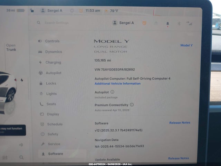Tap the equalizer bars icon at bottom left
This screenshot has height=166, width=221.
coord(5,158)
